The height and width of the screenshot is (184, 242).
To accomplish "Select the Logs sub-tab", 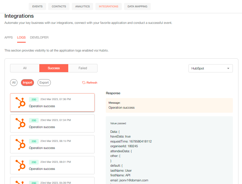I will [x=21, y=37].
